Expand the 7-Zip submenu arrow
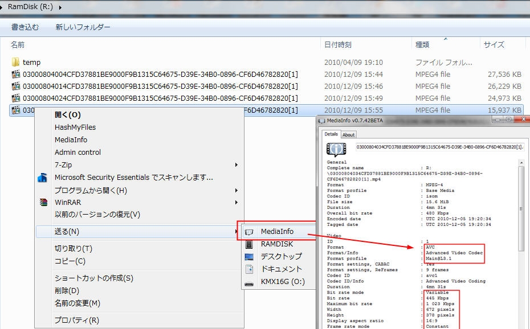Viewport: 530px width, 329px height. click(237, 165)
